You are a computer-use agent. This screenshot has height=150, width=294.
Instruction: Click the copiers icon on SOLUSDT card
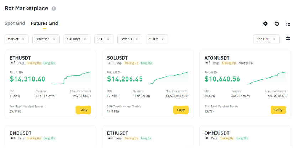109,63
